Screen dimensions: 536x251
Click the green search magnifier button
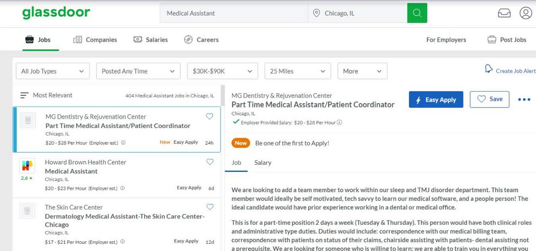[417, 13]
